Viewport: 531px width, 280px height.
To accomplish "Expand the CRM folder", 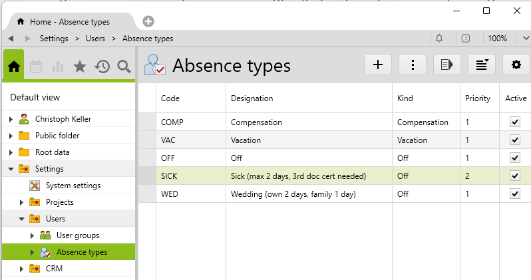I will pyautogui.click(x=21, y=269).
